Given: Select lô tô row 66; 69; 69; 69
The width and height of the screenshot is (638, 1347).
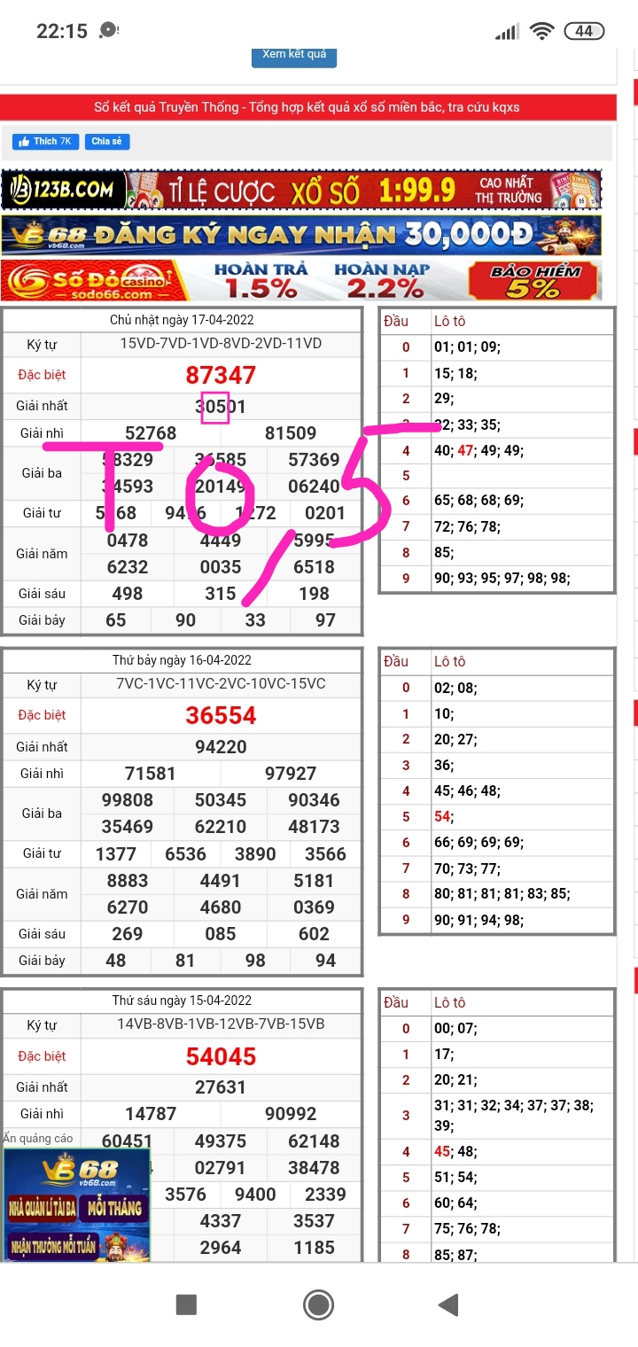Looking at the screenshot, I should tap(478, 843).
